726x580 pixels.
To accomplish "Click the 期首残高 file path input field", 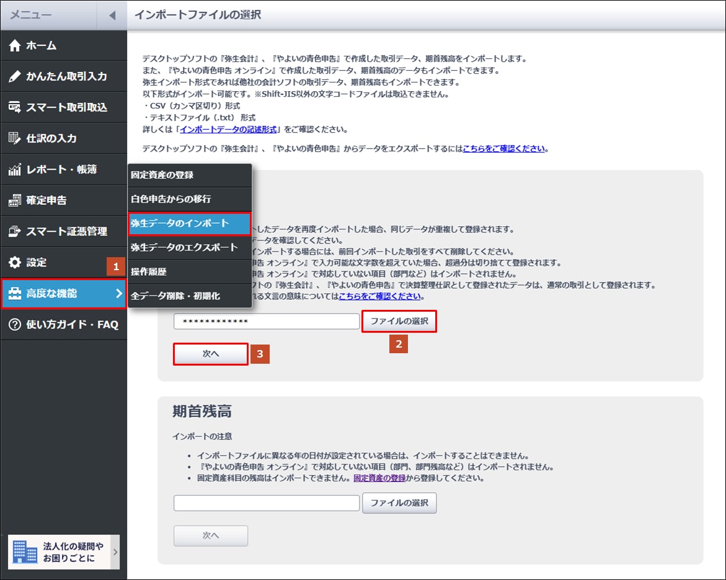I will tap(267, 503).
